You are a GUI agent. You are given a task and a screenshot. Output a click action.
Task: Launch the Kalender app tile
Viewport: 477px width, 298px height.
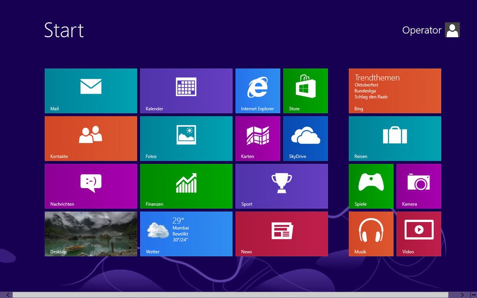(186, 91)
